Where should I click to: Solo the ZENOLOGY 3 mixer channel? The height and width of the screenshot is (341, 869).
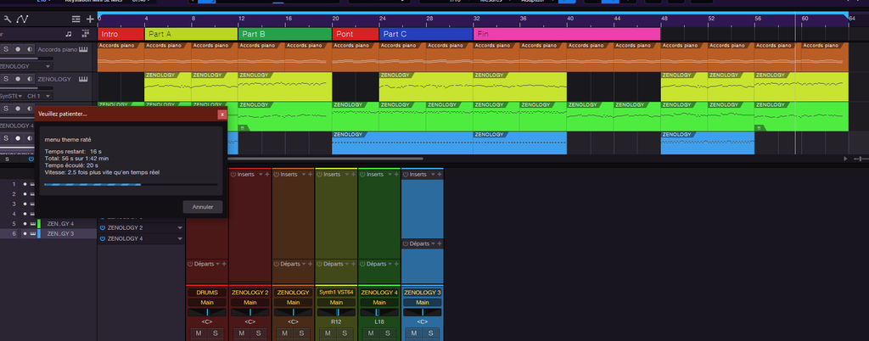[x=430, y=333]
